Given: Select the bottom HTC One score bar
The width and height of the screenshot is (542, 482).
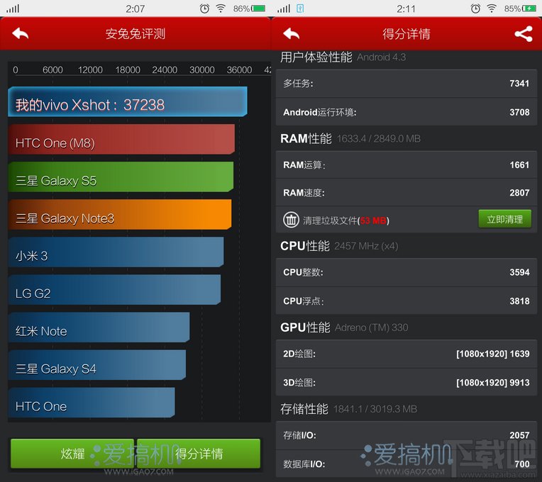Looking at the screenshot, I should pos(92,403).
